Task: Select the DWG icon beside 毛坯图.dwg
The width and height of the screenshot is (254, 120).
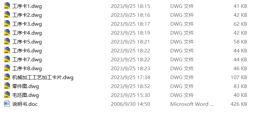Action: coord(7,95)
